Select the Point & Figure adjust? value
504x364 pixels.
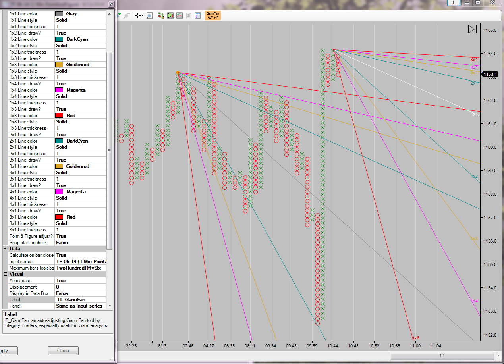(x=80, y=236)
